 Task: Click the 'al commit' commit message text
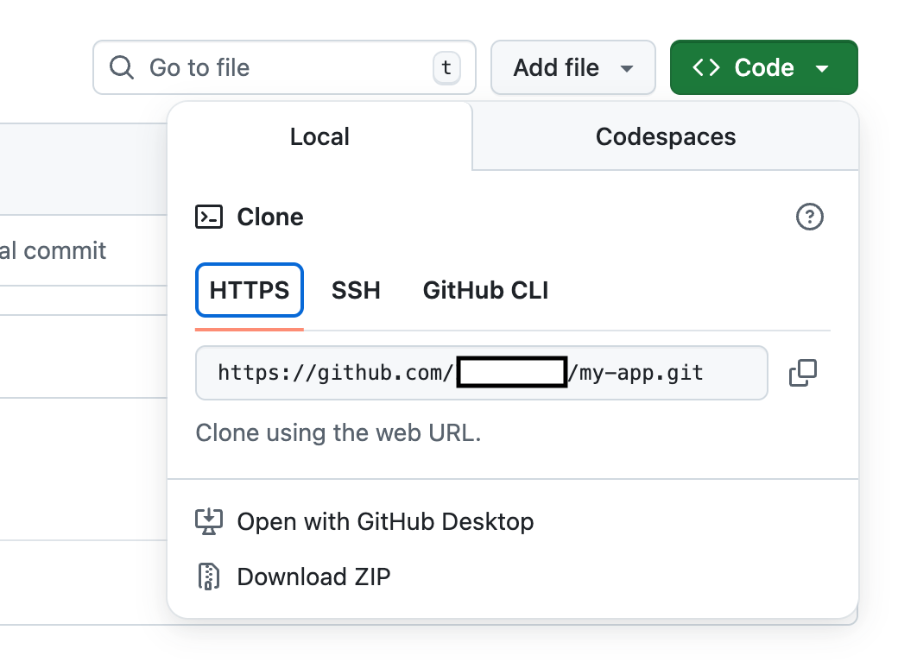tap(53, 250)
